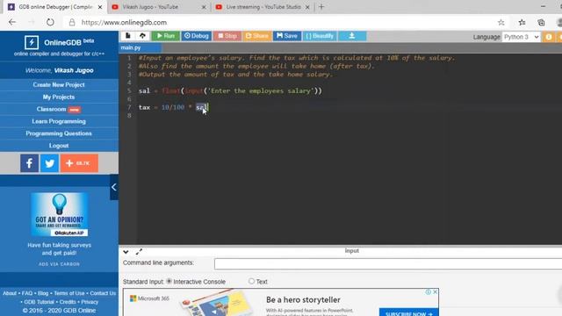Click the Contact Us footer link
This screenshot has height=316, width=562.
[x=103, y=293]
